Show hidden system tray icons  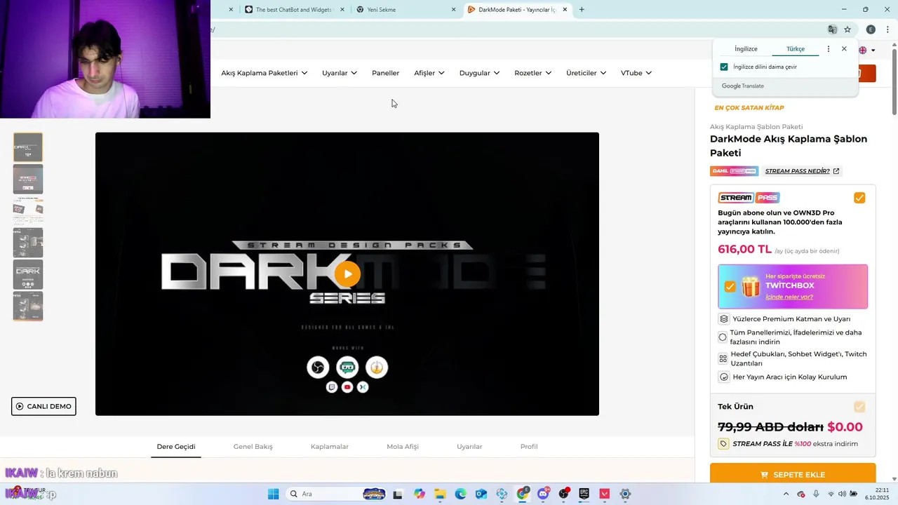[x=786, y=494]
